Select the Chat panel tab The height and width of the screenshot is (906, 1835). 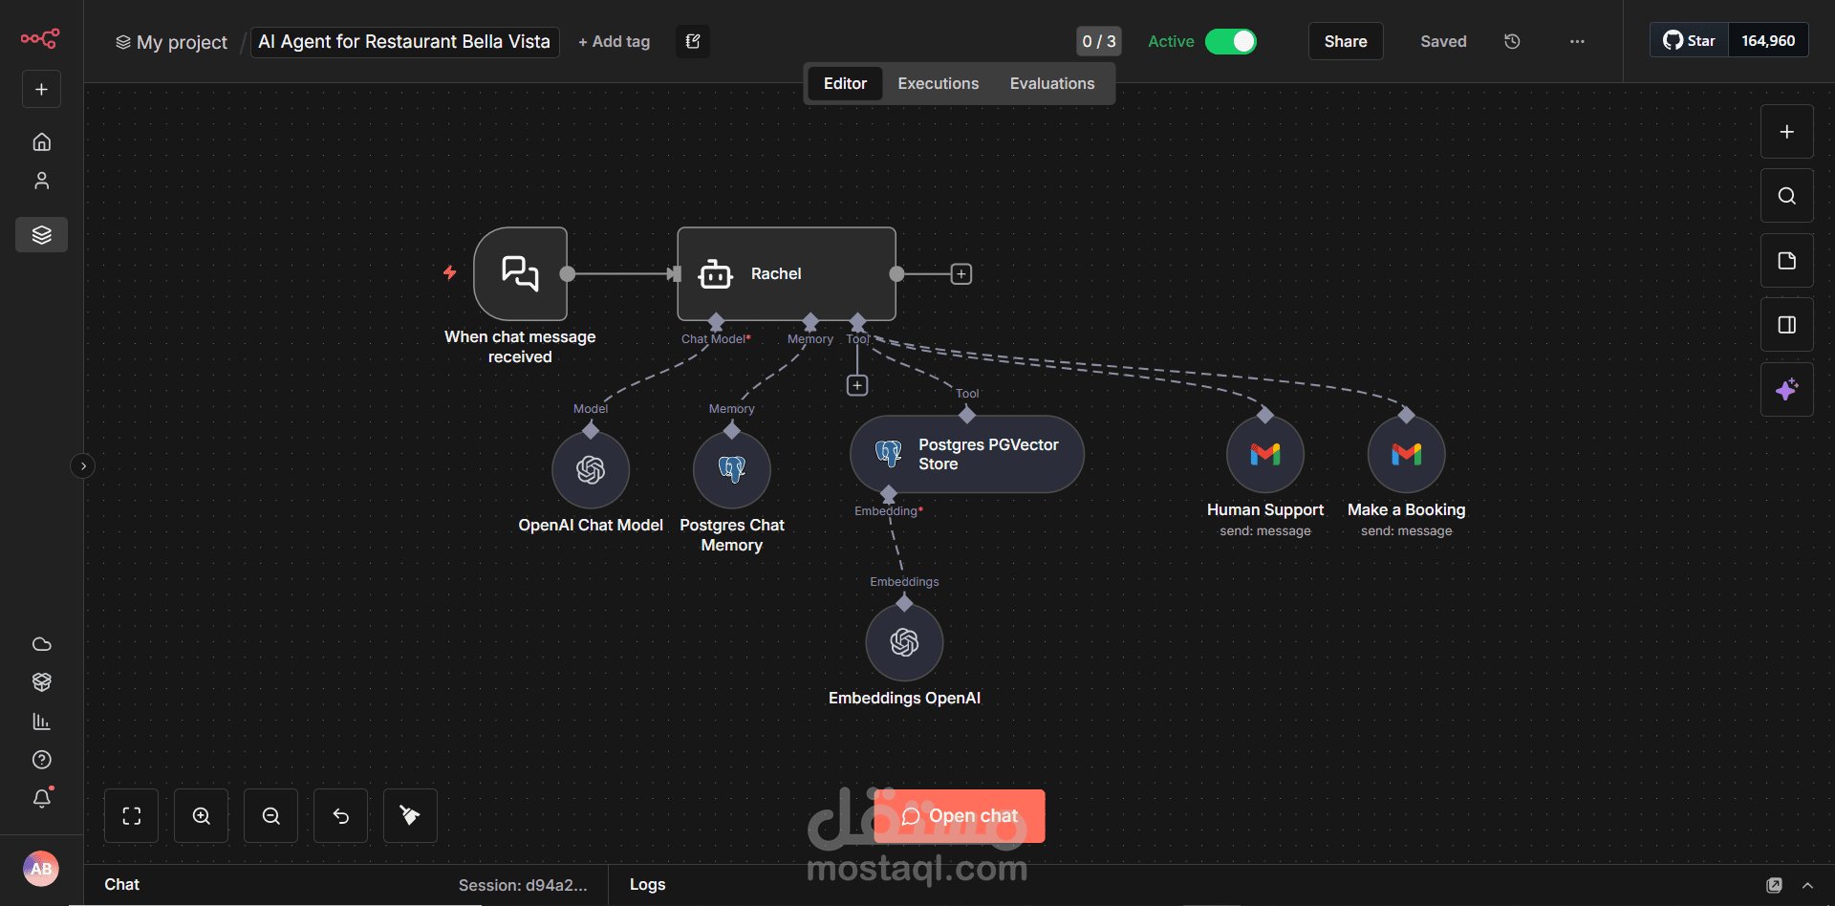(x=121, y=885)
